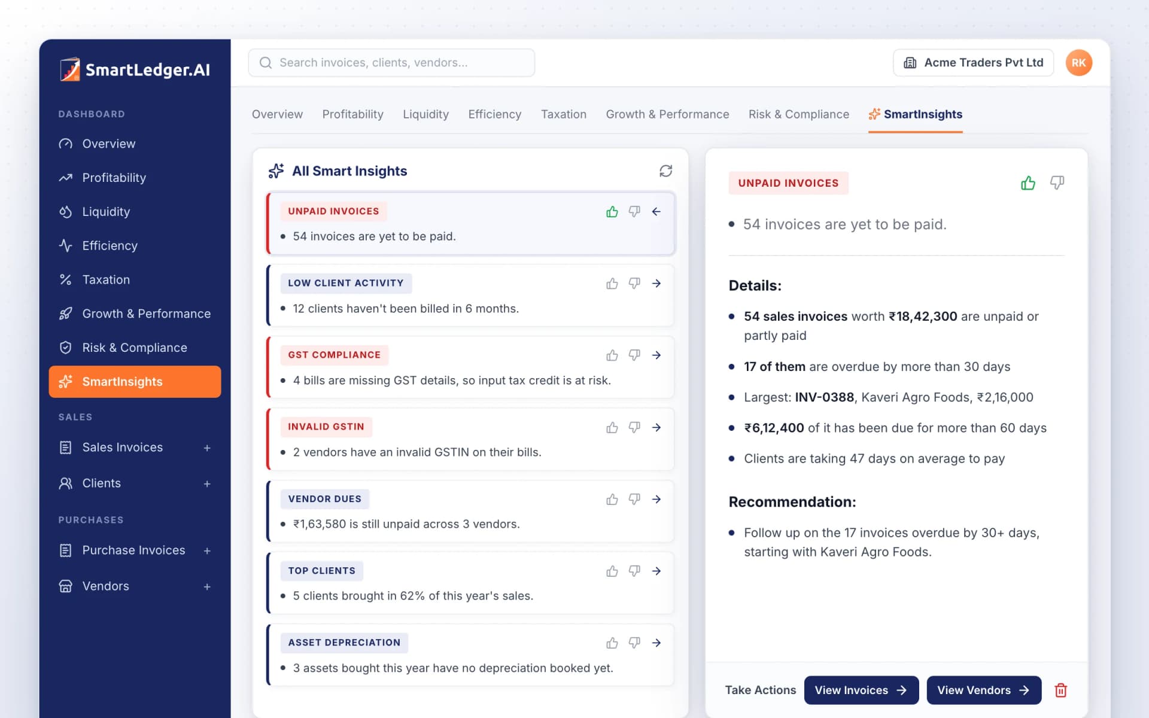Viewport: 1149px width, 718px height.
Task: Like the insight in the details panel
Action: [1028, 183]
